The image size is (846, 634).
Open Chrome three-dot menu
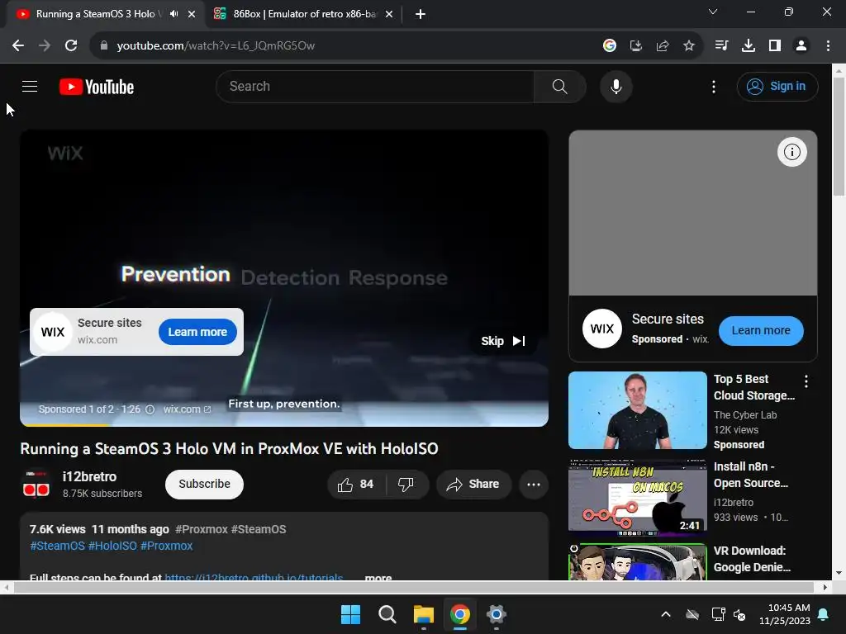tap(828, 46)
